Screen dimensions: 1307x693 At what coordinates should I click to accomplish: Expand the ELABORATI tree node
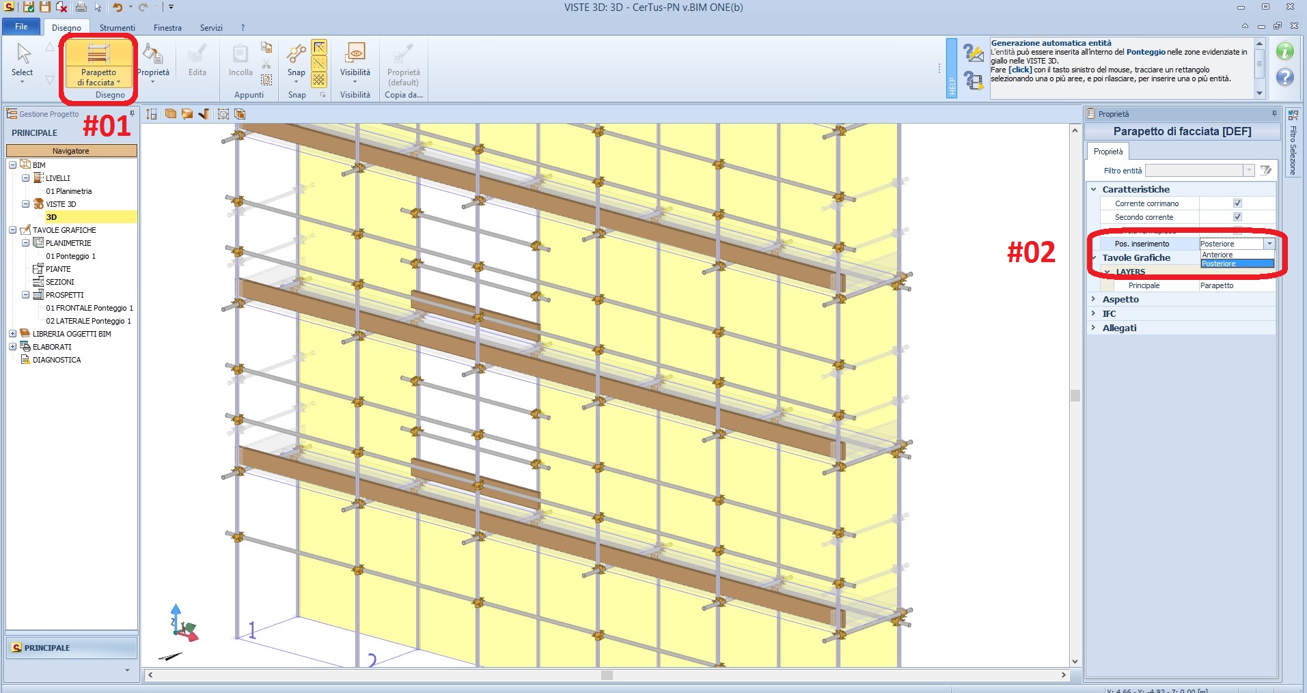[12, 347]
